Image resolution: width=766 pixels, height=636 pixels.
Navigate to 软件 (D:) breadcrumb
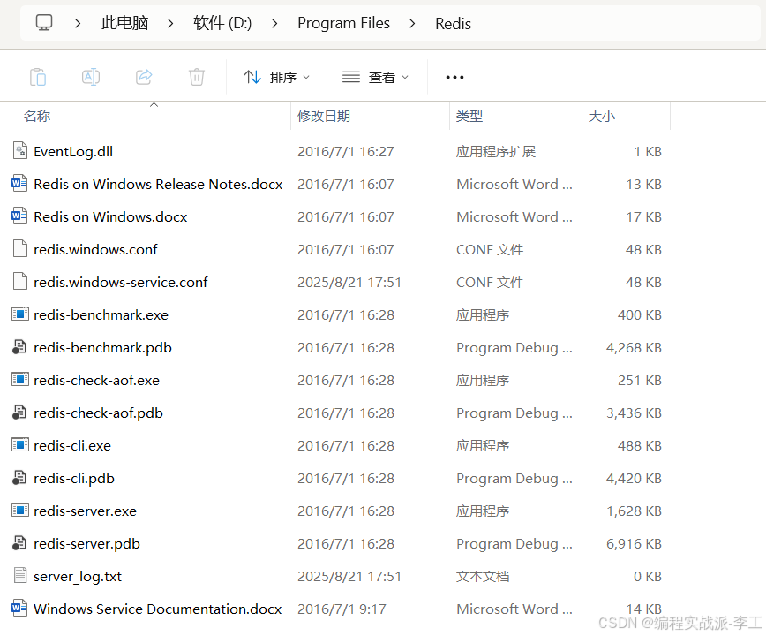222,23
